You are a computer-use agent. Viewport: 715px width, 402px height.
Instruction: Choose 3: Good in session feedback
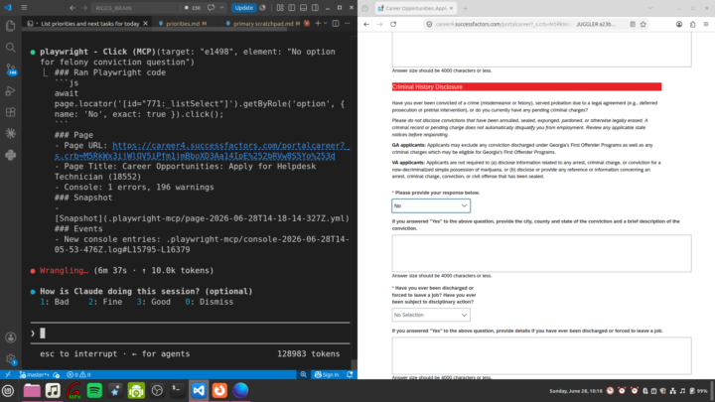[x=154, y=302]
